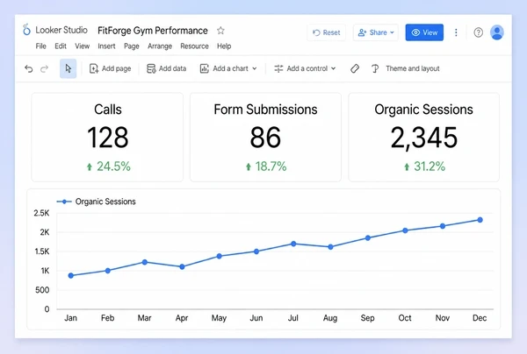Open the Resource menu
The height and width of the screenshot is (354, 527).
(x=194, y=46)
